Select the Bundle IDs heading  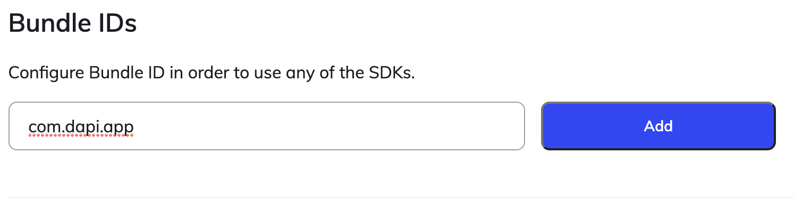coord(73,23)
